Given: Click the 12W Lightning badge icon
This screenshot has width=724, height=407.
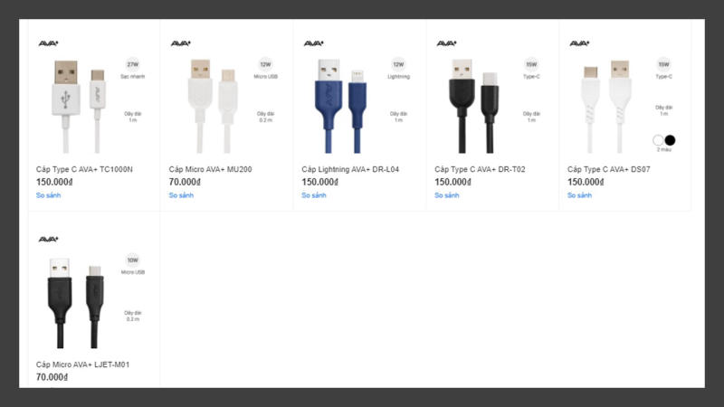Looking at the screenshot, I should (x=398, y=64).
